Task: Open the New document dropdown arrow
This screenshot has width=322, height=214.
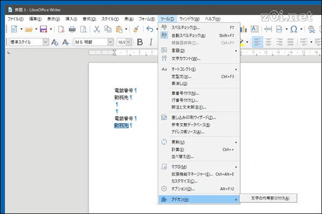Action: [21, 29]
